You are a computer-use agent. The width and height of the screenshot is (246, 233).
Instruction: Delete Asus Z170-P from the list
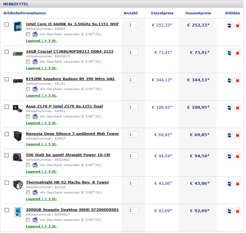238,107
